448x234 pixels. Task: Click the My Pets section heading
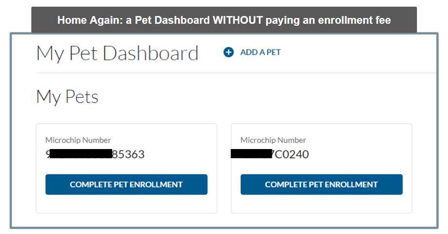tap(67, 97)
